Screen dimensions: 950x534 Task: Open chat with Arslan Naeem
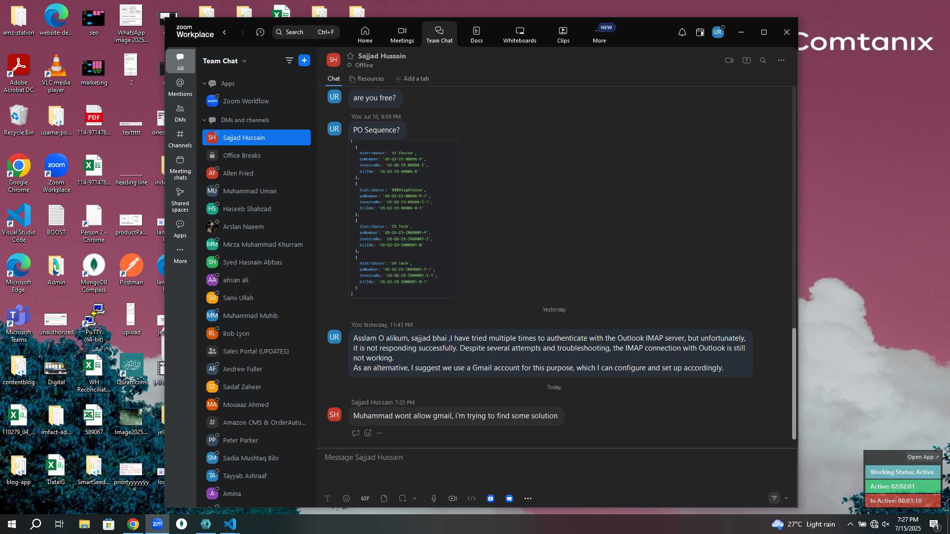[x=256, y=226]
